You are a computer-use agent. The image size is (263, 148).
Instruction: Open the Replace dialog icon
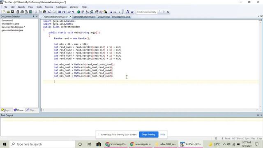(101, 12)
